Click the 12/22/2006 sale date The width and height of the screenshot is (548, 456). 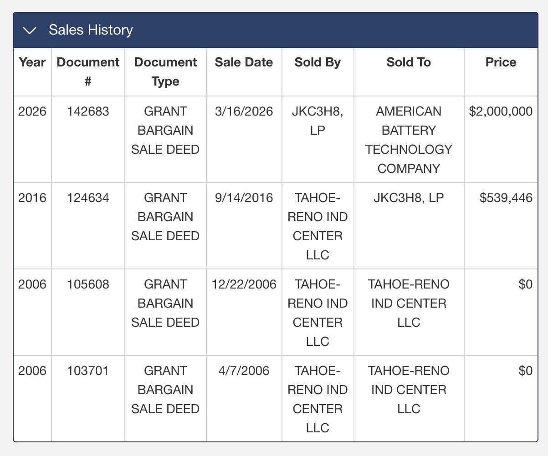[x=244, y=284]
